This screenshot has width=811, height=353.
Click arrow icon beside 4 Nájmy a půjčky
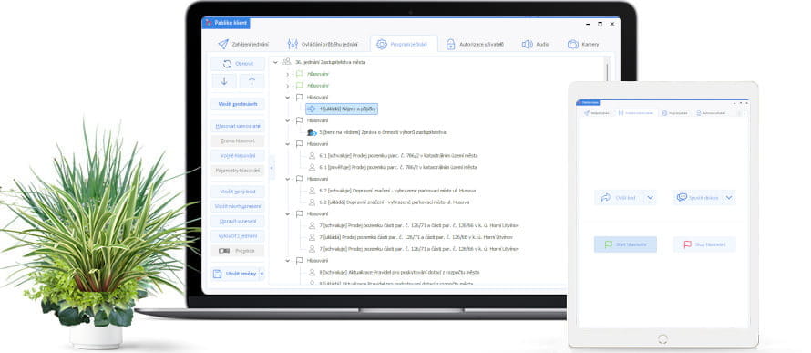pos(312,109)
